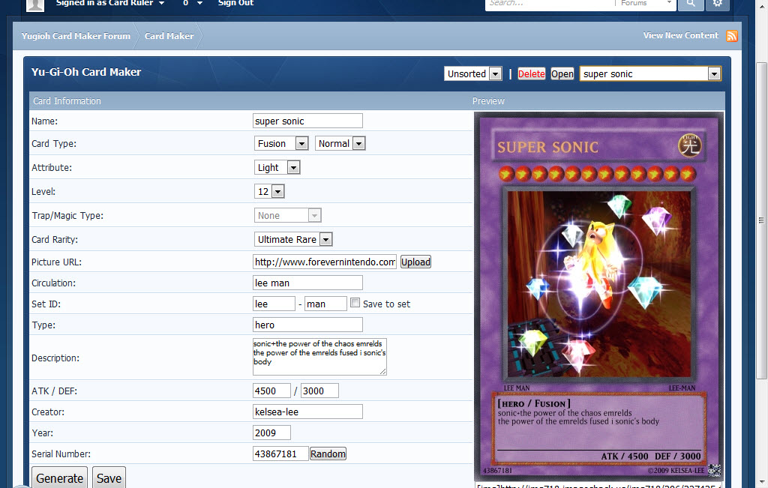Go to Yugioh Card Maker Forum breadcrumb
This screenshot has width=768, height=488.
click(x=76, y=36)
